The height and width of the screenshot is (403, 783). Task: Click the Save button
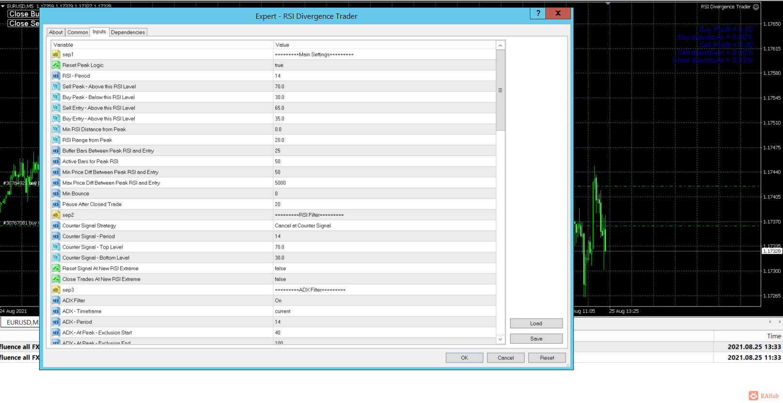click(536, 339)
